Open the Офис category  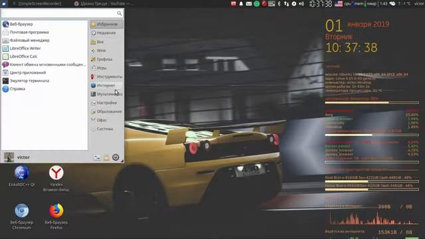pyautogui.click(x=106, y=120)
